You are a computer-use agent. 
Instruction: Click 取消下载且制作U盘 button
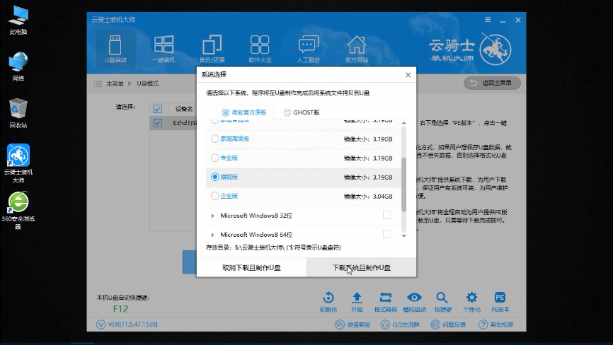pos(251,268)
